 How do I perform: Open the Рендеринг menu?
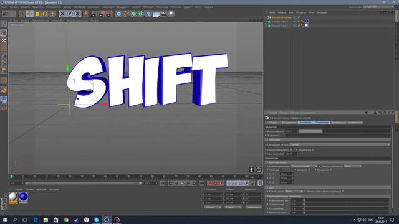123,7
